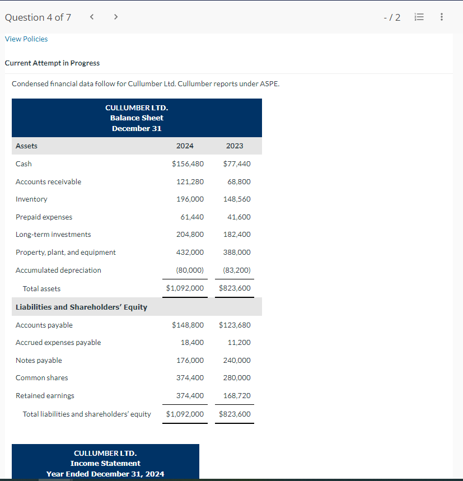
Task: Click the "Current Attempt in Progress" label
Action: (52, 63)
